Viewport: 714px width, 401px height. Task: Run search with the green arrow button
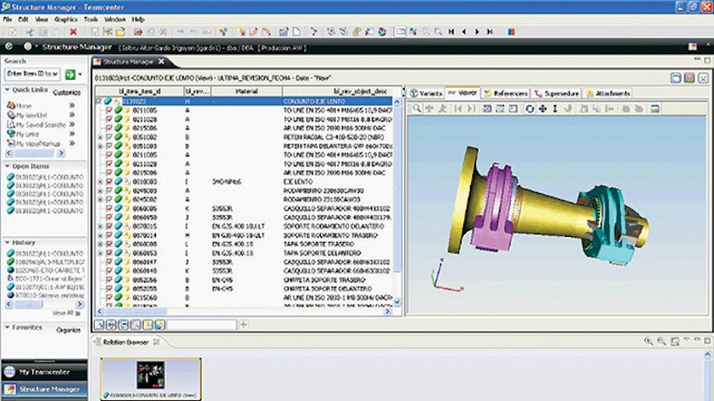click(70, 74)
